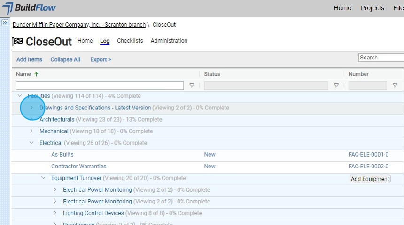The height and width of the screenshot is (225, 404).
Task: Select the Equipment Turnover row label
Action: pos(76,178)
